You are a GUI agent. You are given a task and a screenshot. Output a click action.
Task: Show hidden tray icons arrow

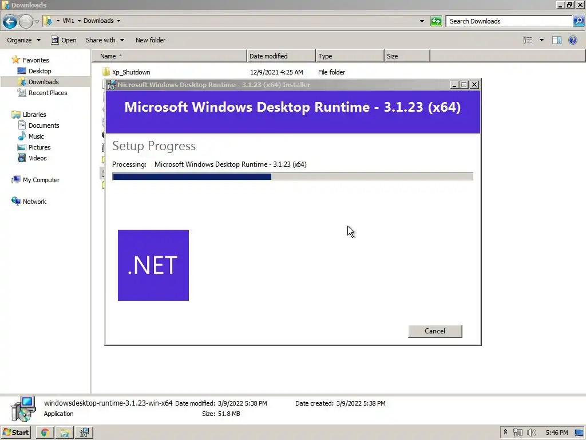click(506, 432)
